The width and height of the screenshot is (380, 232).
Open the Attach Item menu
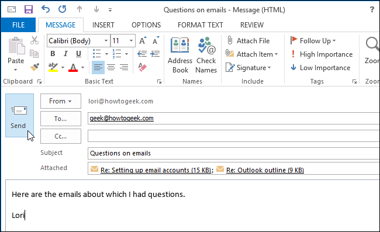coord(251,54)
